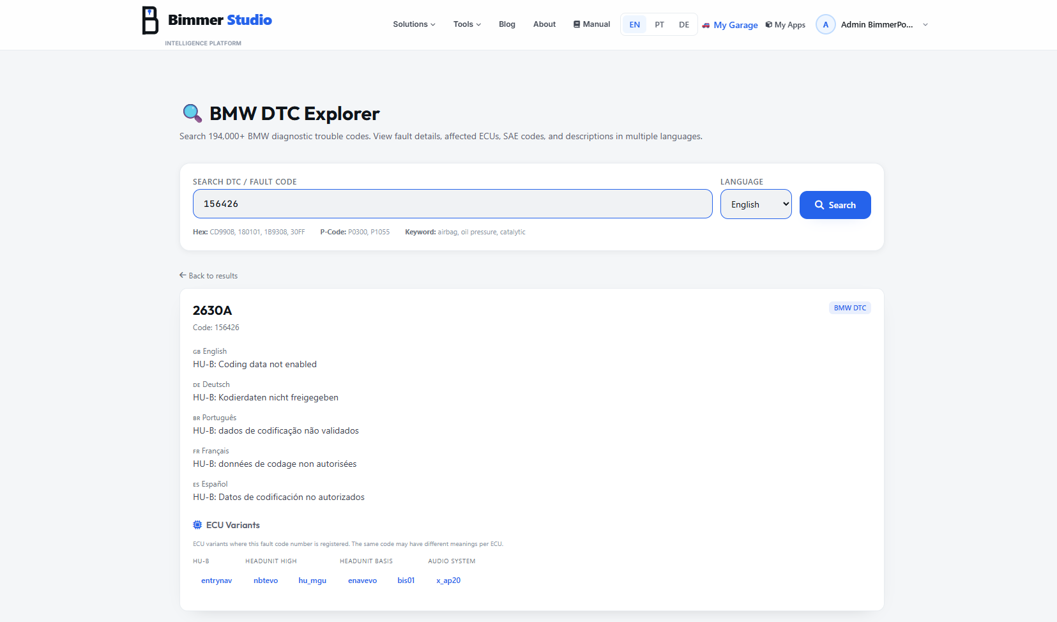Click the blue Search button
The width and height of the screenshot is (1057, 622).
[835, 205]
